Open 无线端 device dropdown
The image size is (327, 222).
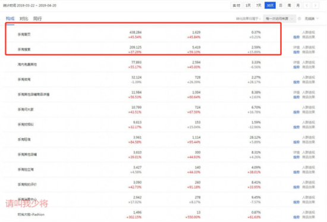click(312, 18)
